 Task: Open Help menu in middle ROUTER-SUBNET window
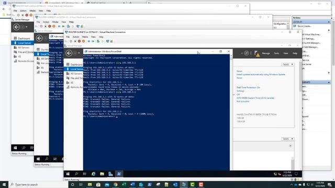[71, 22]
